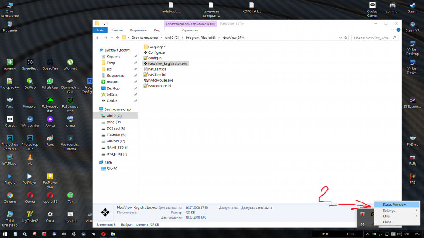Click Program Files (x86) in the breadcrumb
Viewport: 424px width, 238px height.
201,38
